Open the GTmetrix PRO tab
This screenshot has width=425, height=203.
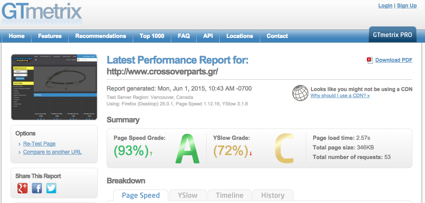tap(393, 34)
